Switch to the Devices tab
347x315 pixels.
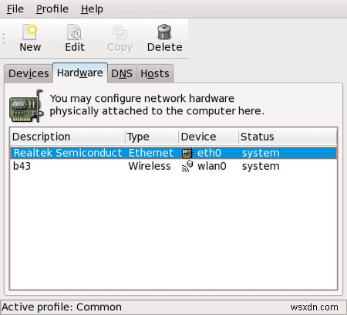(29, 73)
